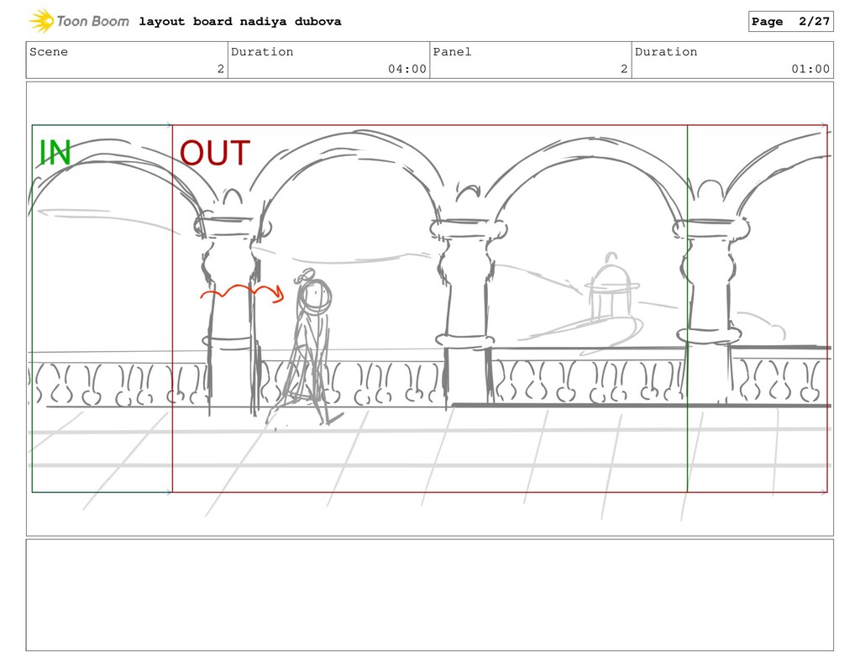860x666 pixels.
Task: Click the empty notes box below the panel
Action: click(x=429, y=595)
